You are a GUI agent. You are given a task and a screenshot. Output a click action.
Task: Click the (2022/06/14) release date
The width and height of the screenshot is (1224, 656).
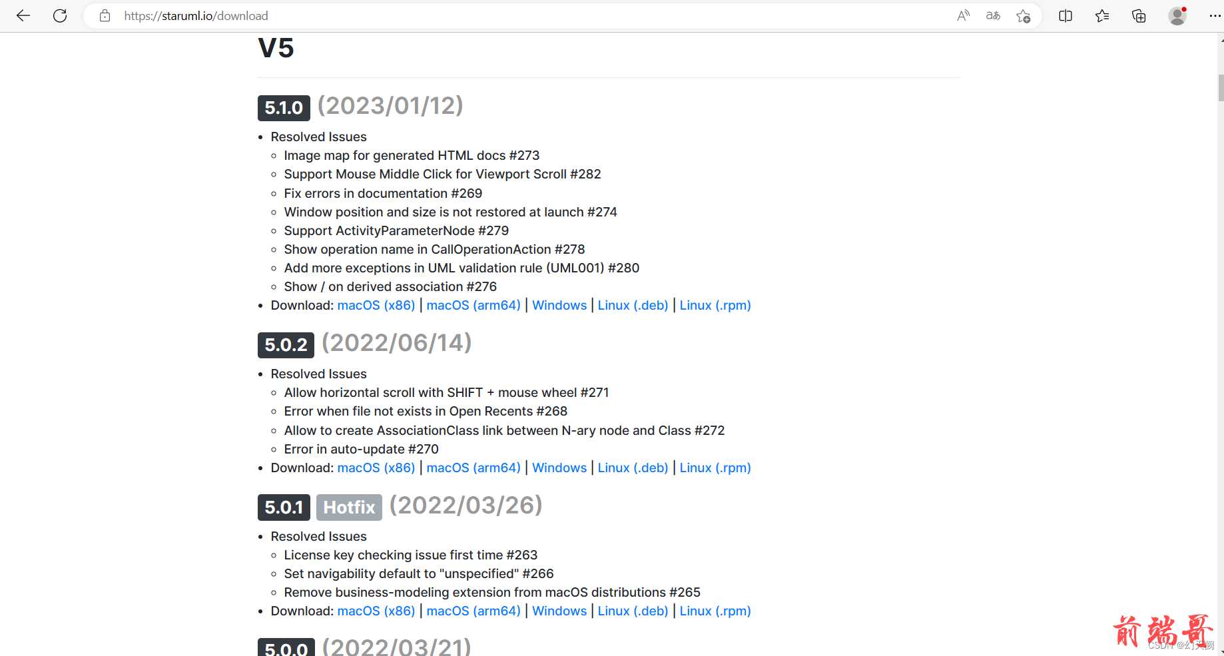(397, 343)
